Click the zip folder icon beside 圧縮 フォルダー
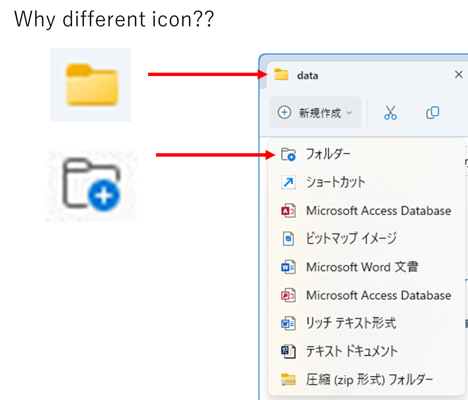Image resolution: width=468 pixels, height=400 pixels. coord(288,380)
